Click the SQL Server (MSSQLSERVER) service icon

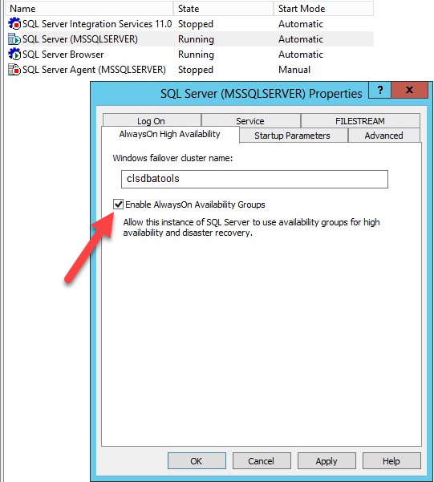tap(14, 39)
